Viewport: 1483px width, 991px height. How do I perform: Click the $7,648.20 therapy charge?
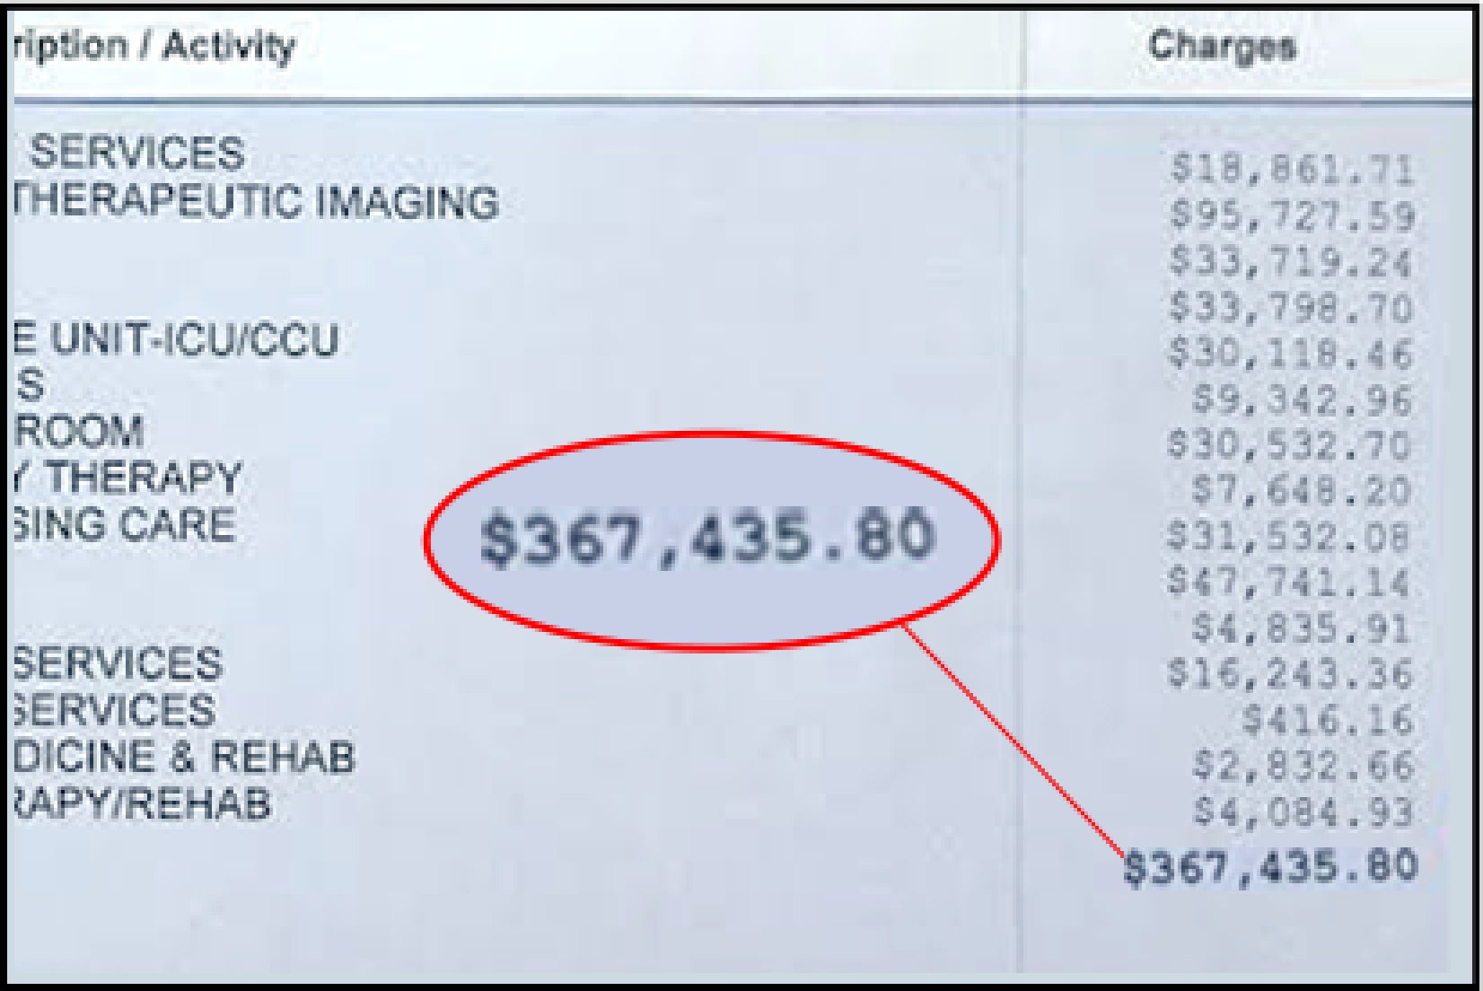[x=1302, y=490]
